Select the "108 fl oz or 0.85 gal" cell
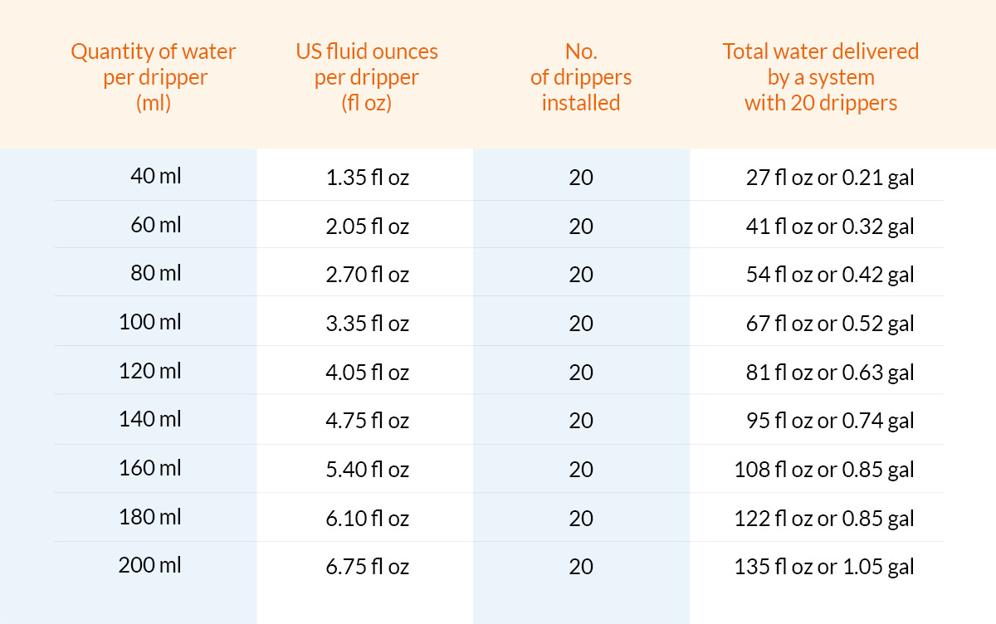This screenshot has height=624, width=996. coord(824,470)
